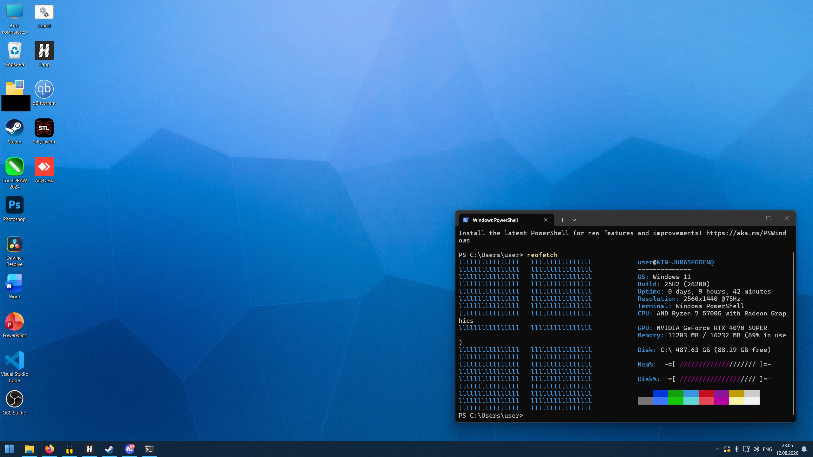Select the qBittorrent desktop icon

tap(44, 93)
